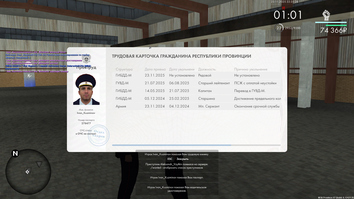
Task: Click the Структура column header
Action: coord(124,69)
